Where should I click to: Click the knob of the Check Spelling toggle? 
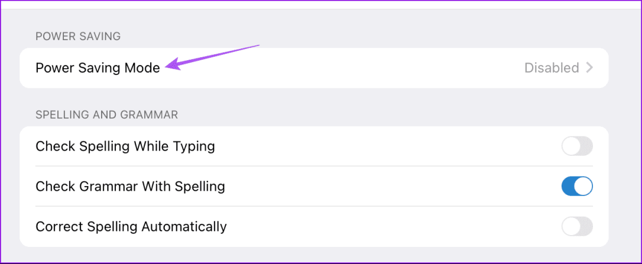coord(570,146)
